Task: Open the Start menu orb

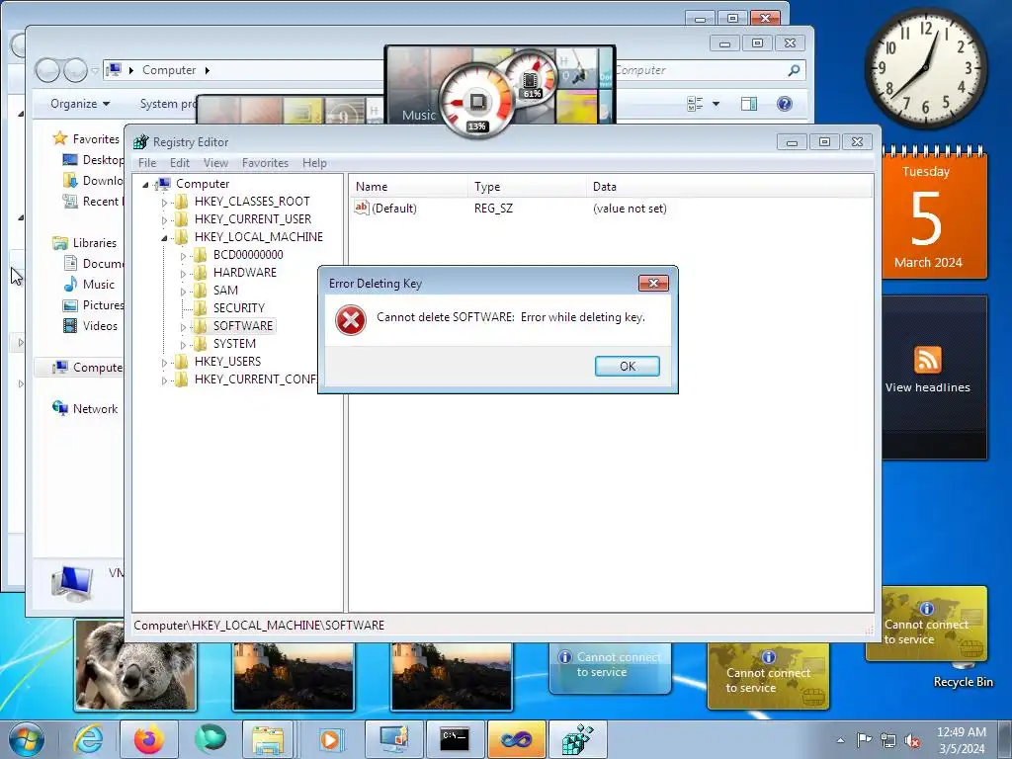Action: [x=27, y=739]
